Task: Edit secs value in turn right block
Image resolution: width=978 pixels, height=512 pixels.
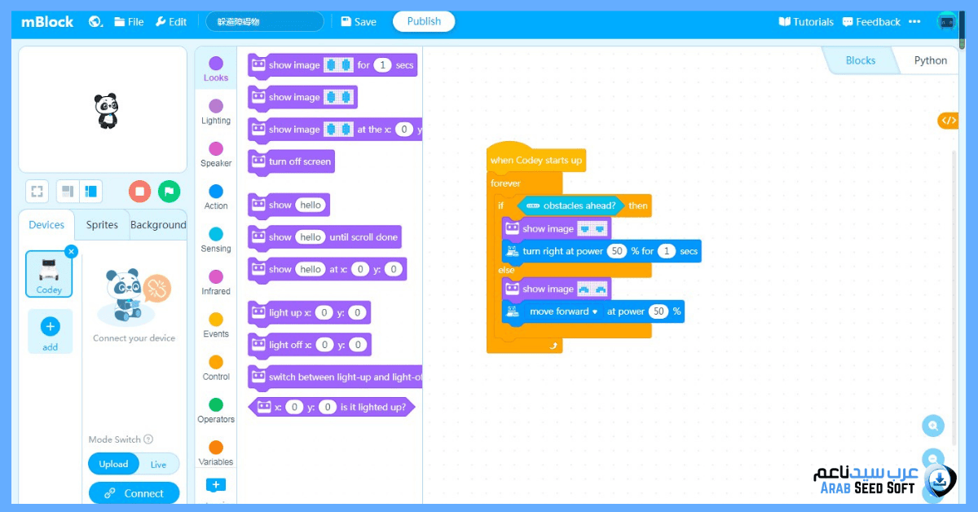Action: coord(667,251)
